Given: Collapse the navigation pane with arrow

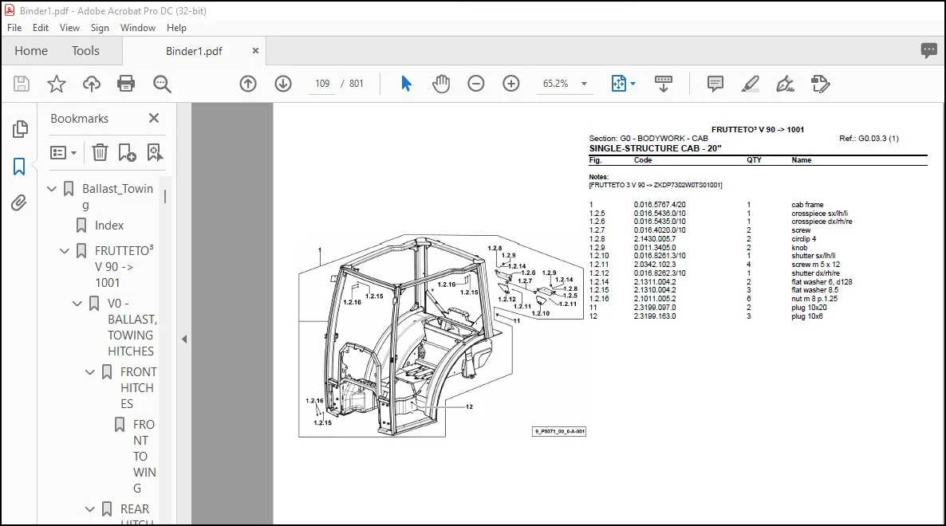Looking at the screenshot, I should coord(184,340).
